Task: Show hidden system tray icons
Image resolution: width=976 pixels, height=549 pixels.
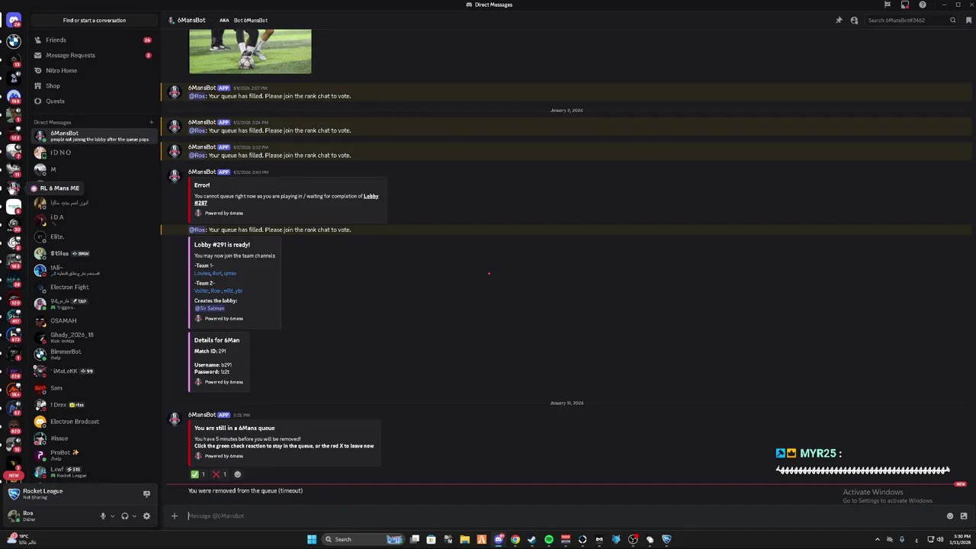Action: [877, 540]
